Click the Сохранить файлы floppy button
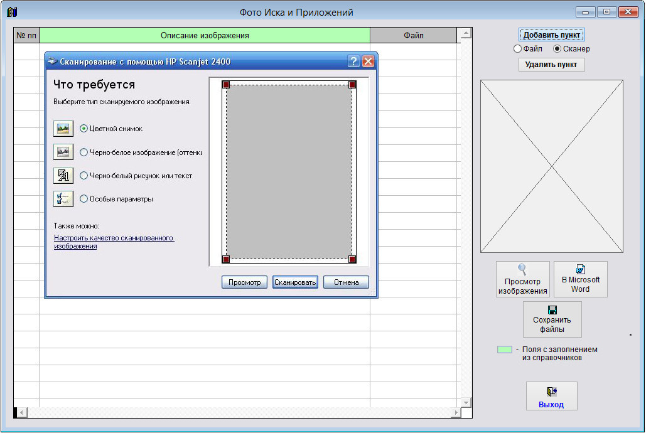 552,319
